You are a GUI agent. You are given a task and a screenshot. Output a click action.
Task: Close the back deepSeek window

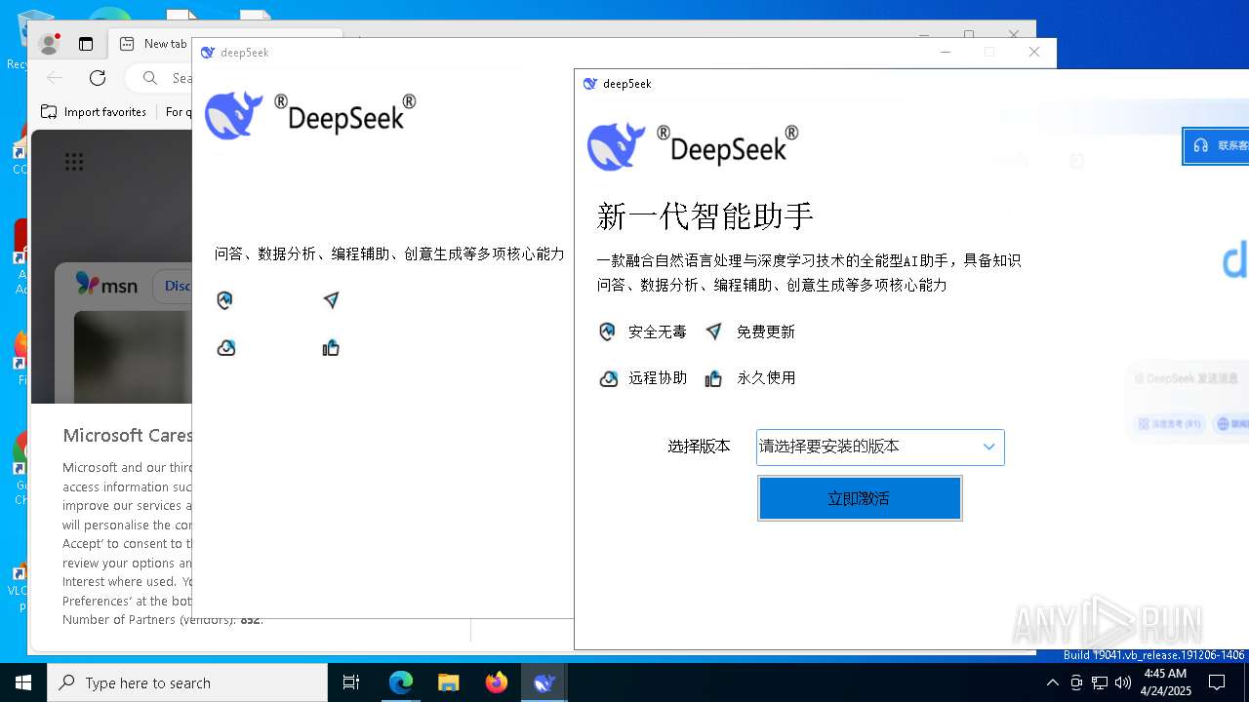tap(1034, 52)
